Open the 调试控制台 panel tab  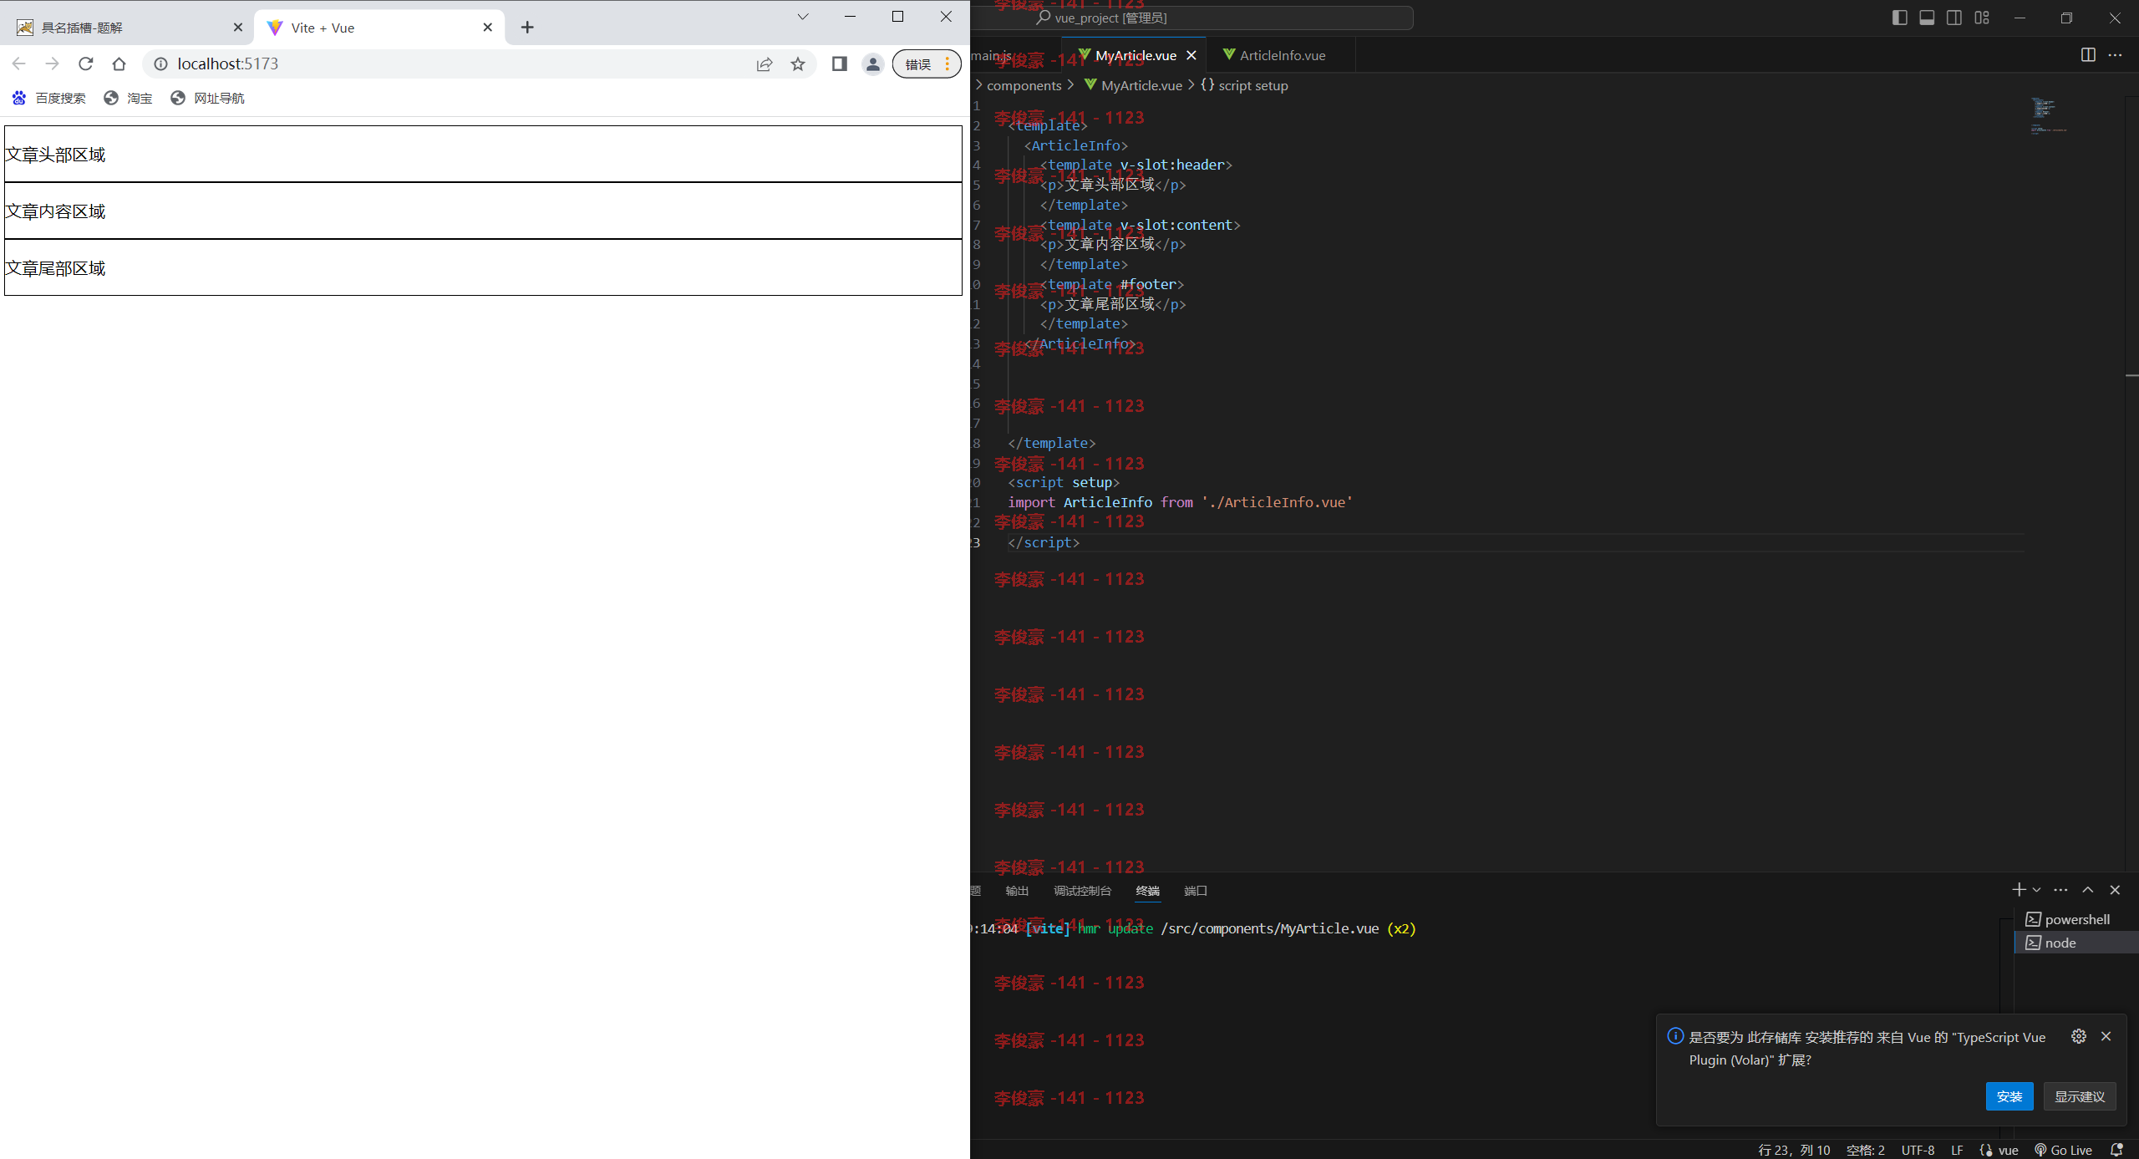coord(1082,891)
